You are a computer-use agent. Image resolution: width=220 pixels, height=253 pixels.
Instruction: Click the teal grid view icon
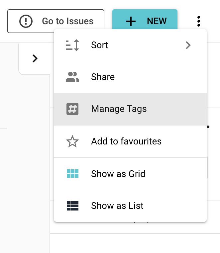coord(72,174)
